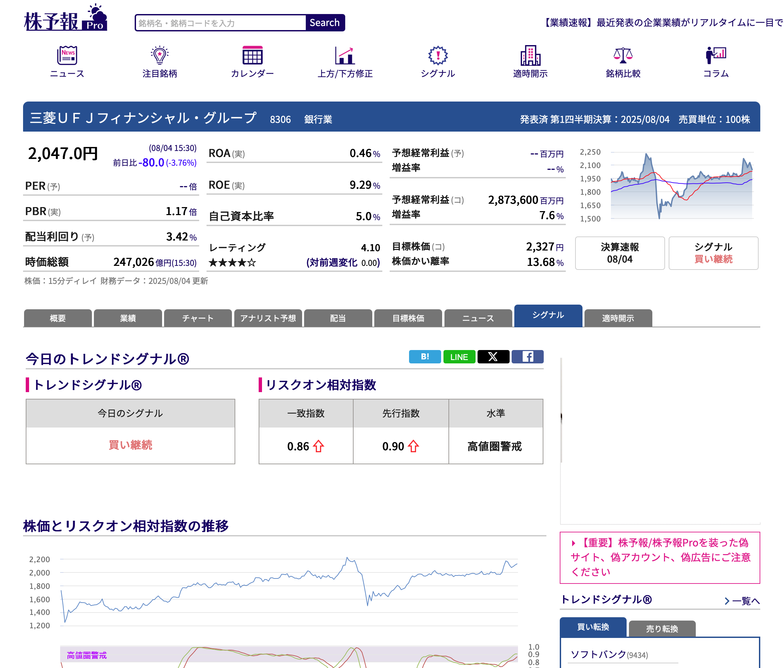Click the mini stock price chart thumbnail
The image size is (784, 668).
666,185
